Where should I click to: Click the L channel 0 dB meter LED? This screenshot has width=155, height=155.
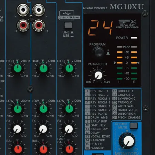[120, 63]
